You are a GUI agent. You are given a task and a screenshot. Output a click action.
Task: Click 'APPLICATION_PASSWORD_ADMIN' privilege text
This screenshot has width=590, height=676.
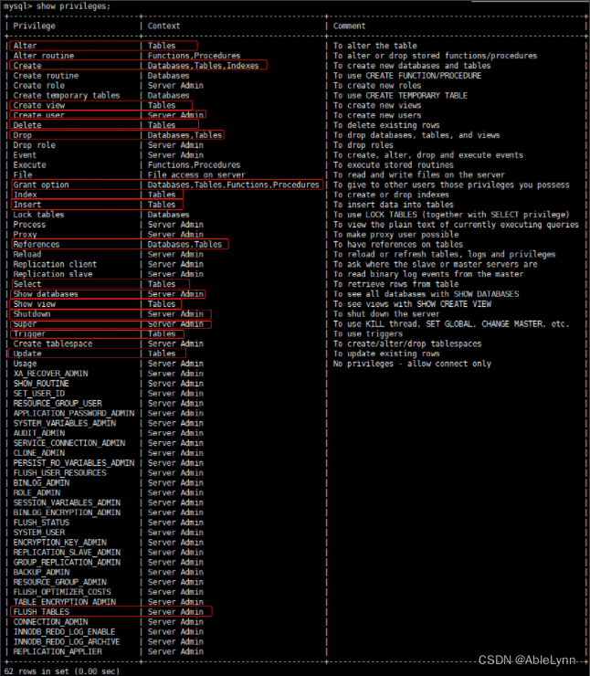pyautogui.click(x=74, y=413)
